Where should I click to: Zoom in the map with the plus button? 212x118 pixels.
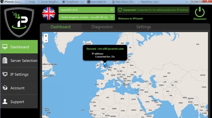pyautogui.click(x=46, y=36)
